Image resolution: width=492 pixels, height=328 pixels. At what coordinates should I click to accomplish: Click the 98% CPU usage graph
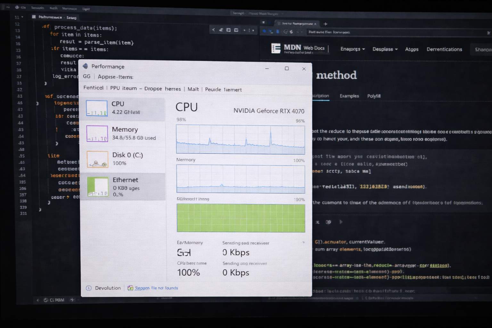[240, 139]
